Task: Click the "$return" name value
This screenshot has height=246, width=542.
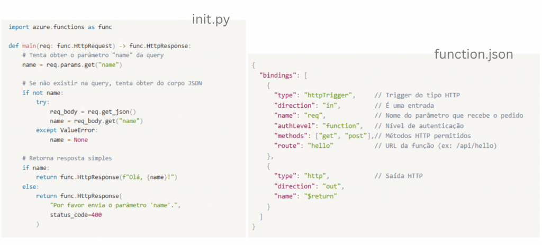Action: pyautogui.click(x=320, y=196)
